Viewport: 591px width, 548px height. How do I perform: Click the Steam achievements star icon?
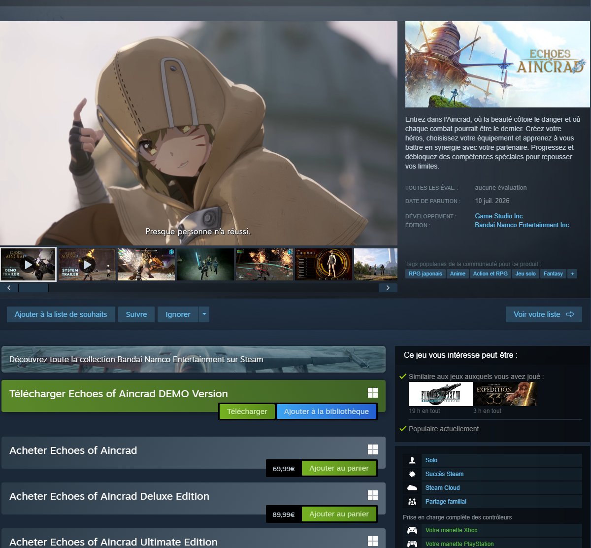point(412,474)
